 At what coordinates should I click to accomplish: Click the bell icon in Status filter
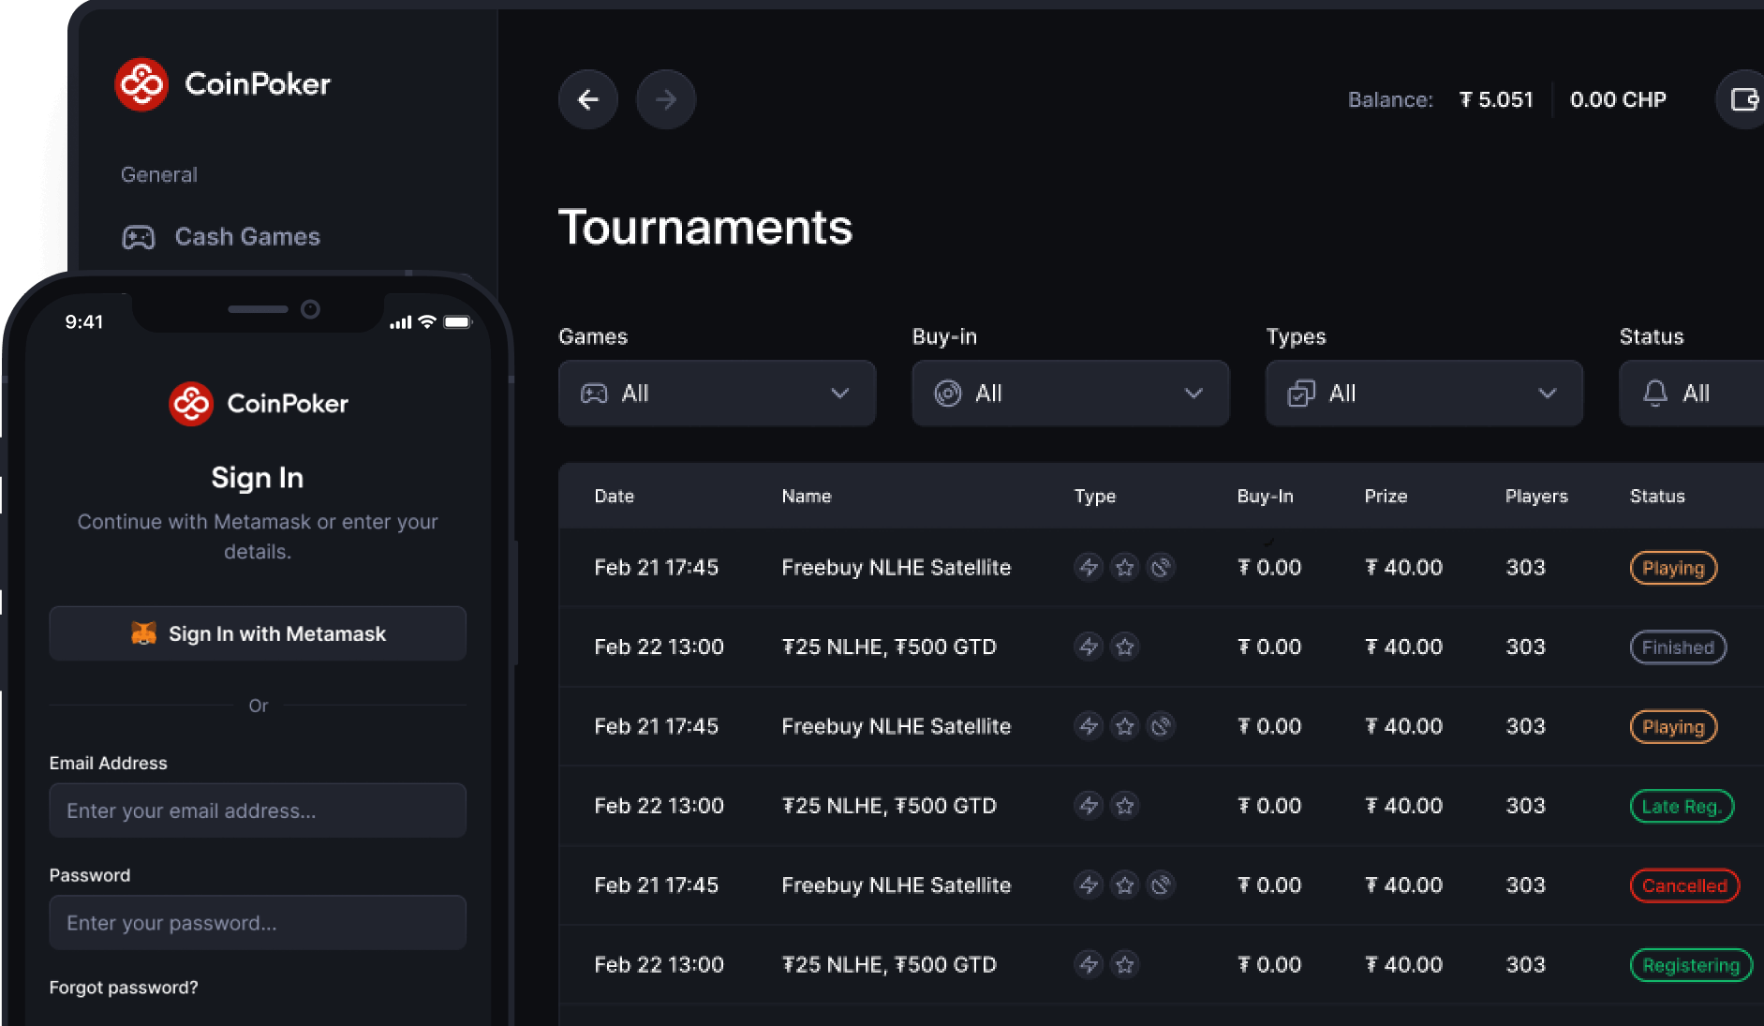1655,394
